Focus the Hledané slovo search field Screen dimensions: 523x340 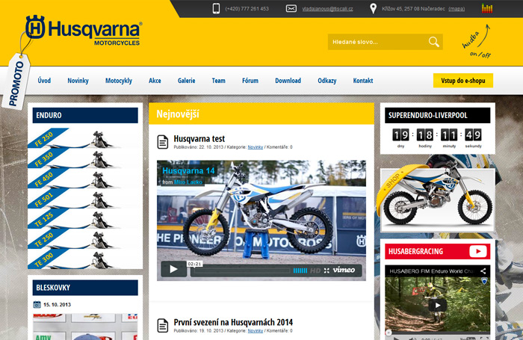(386, 42)
